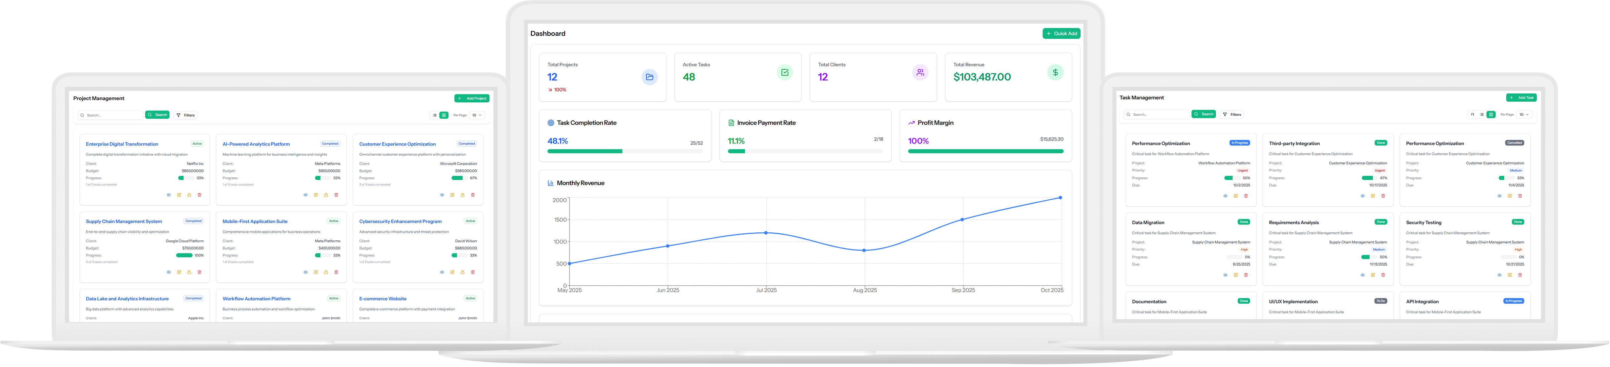The height and width of the screenshot is (367, 1610).
Task: Click the Total Clients people icon
Action: coord(920,73)
